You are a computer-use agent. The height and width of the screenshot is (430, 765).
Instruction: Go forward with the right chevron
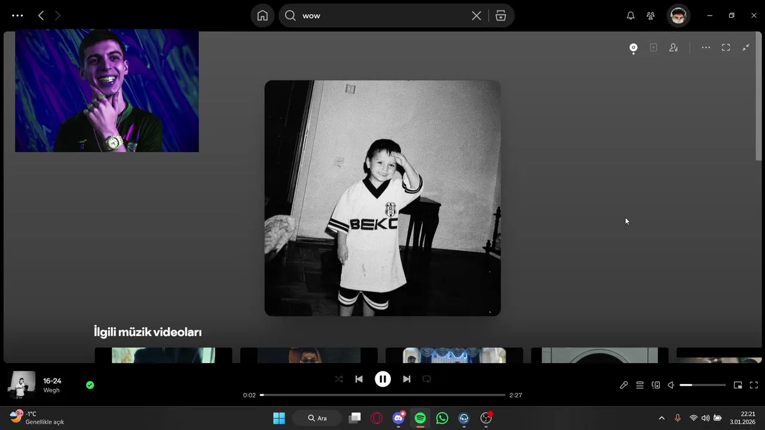tap(57, 16)
